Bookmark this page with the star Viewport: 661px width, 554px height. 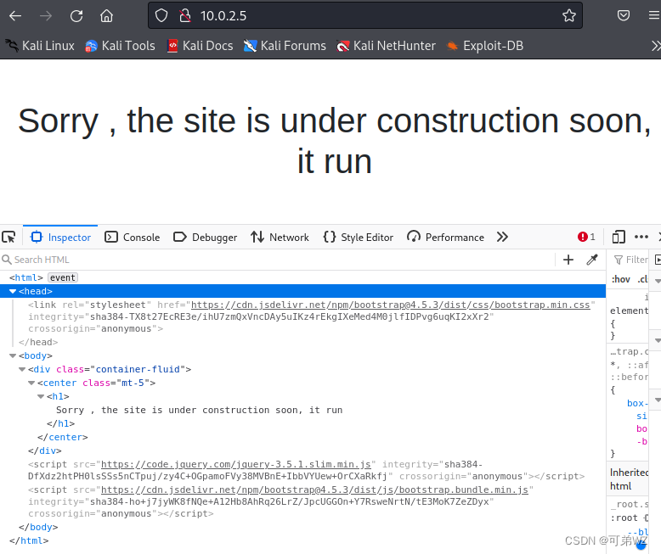click(568, 16)
